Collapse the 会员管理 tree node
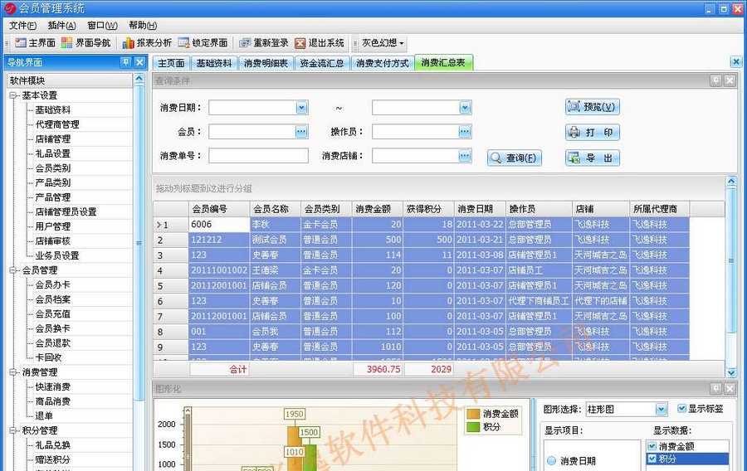The height and width of the screenshot is (471, 747). click(12, 270)
